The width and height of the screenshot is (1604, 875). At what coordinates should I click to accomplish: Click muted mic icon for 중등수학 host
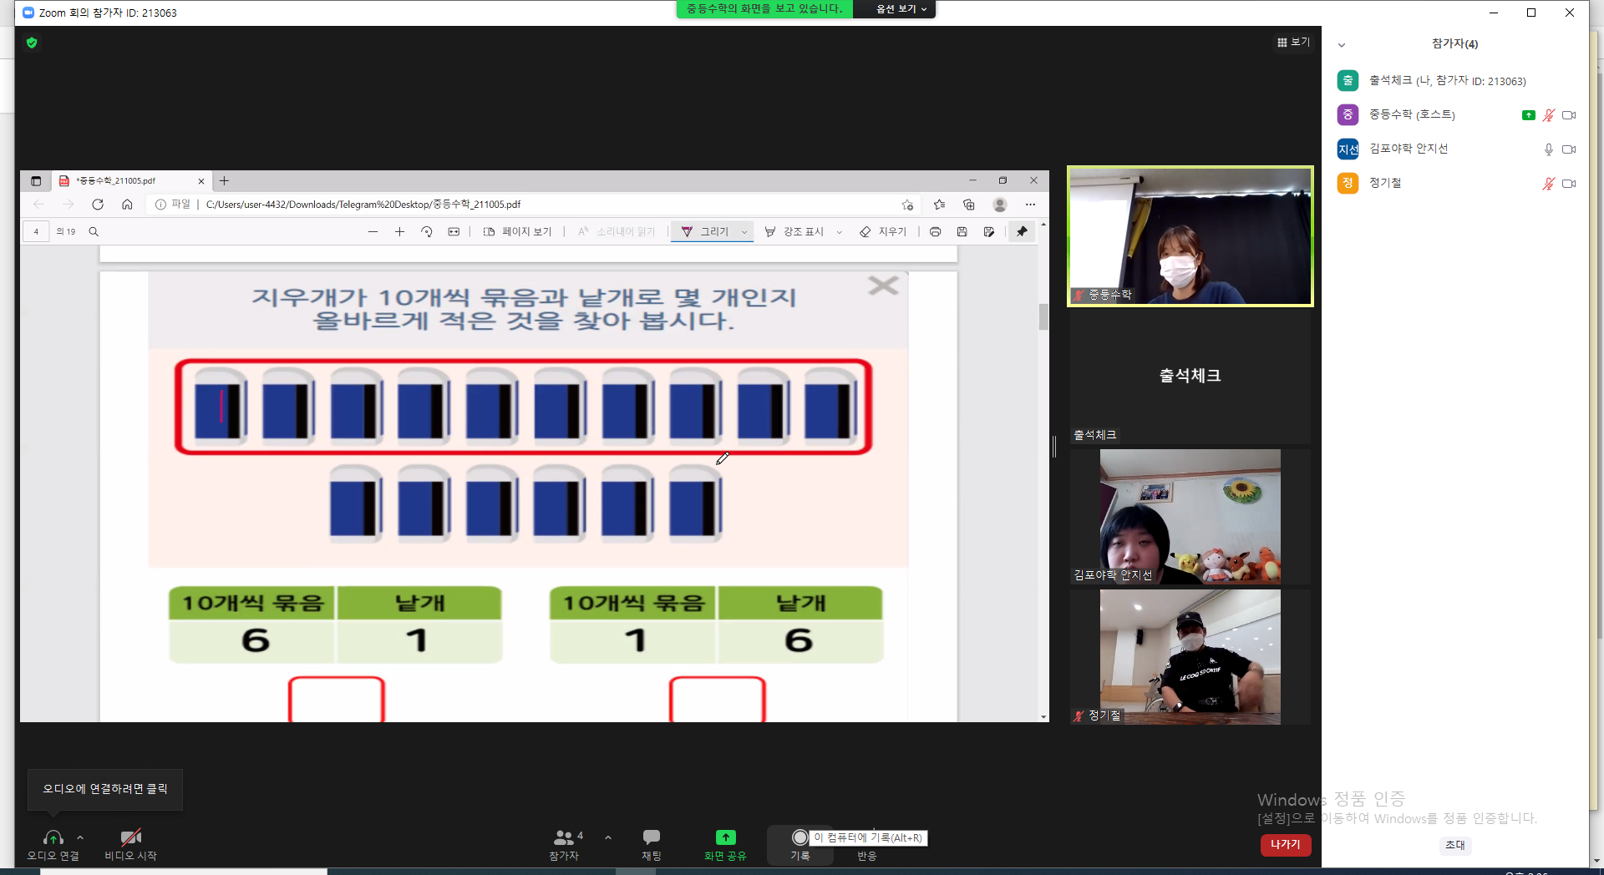pos(1548,115)
